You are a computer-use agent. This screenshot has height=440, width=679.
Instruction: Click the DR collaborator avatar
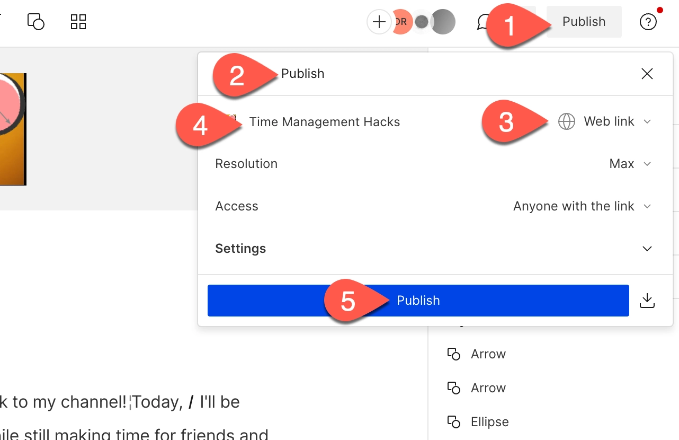coord(401,22)
